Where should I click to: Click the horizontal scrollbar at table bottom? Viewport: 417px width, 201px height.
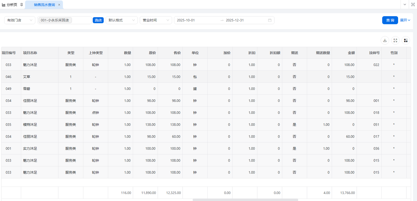coord(245,200)
